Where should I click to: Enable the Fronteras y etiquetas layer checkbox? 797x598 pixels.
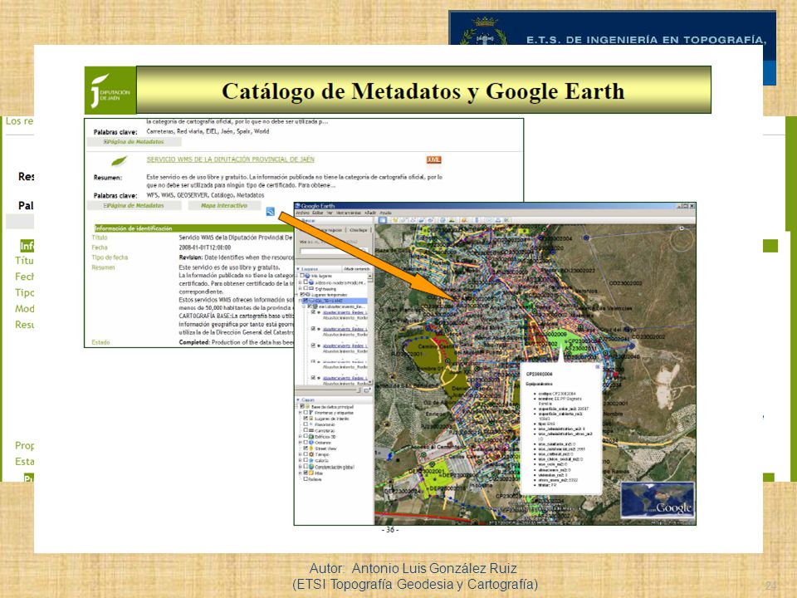[x=306, y=413]
